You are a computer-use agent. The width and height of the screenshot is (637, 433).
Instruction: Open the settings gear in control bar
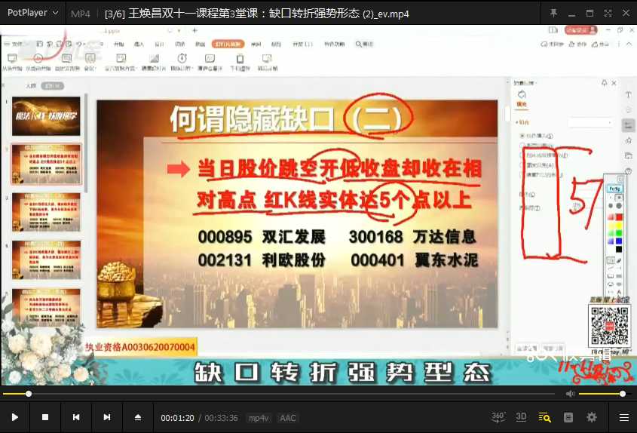pos(592,417)
